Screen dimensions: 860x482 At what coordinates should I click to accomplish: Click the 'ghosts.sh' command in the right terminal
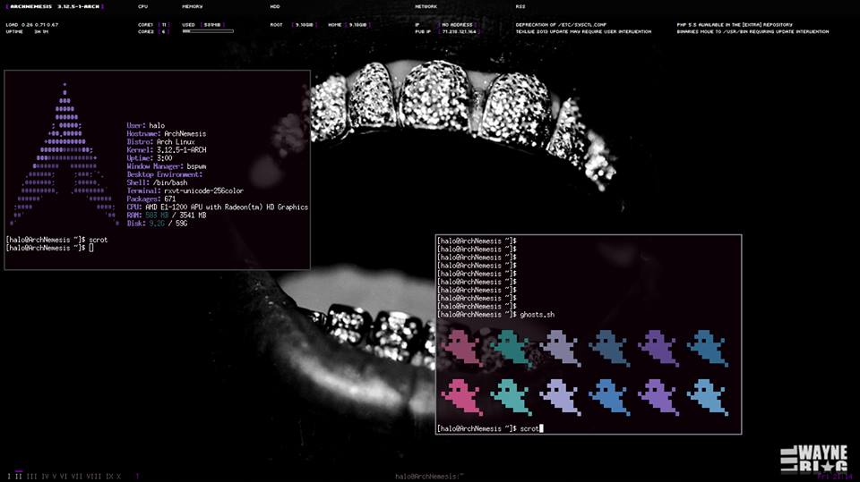click(x=537, y=315)
